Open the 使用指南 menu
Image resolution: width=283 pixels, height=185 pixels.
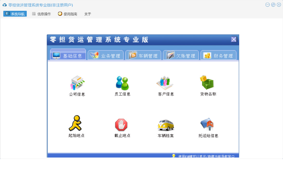point(68,14)
